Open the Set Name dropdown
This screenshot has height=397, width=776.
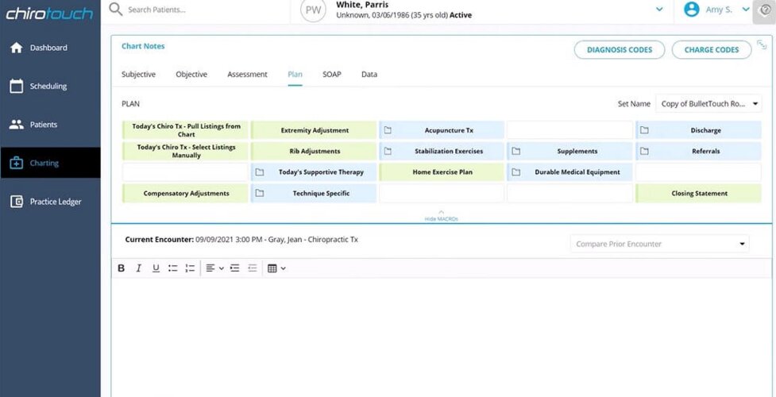point(708,104)
